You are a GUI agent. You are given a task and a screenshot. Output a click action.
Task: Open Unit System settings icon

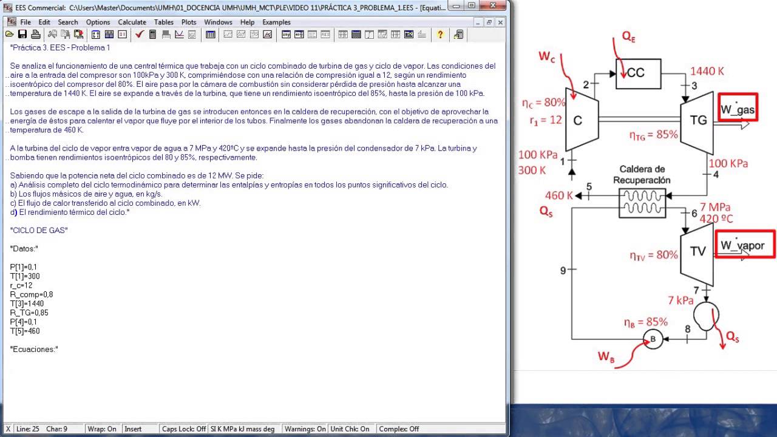[x=123, y=35]
